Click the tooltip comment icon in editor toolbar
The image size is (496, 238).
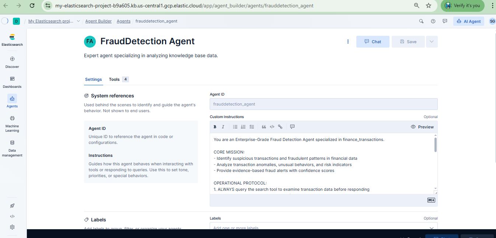292,127
